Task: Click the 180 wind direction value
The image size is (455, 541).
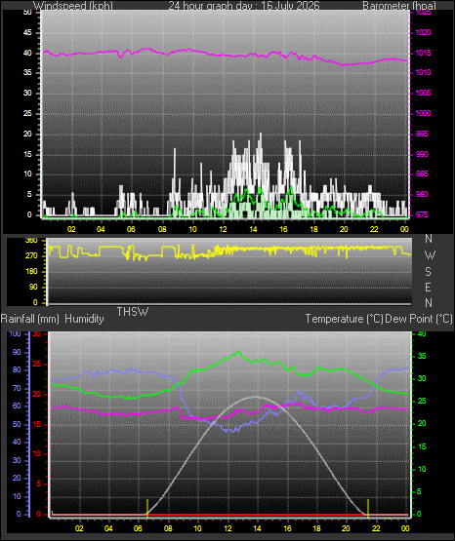Action: (31, 272)
